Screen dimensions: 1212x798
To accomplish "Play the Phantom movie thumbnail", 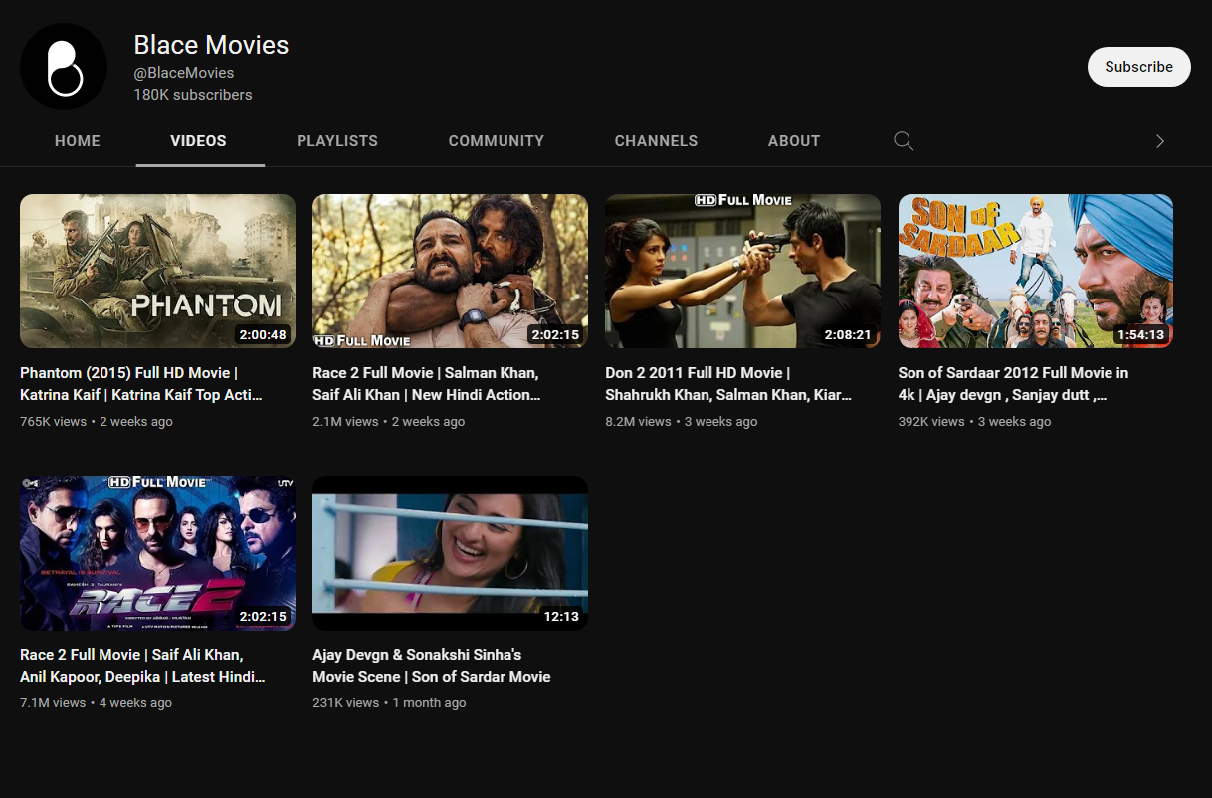I will [x=157, y=271].
